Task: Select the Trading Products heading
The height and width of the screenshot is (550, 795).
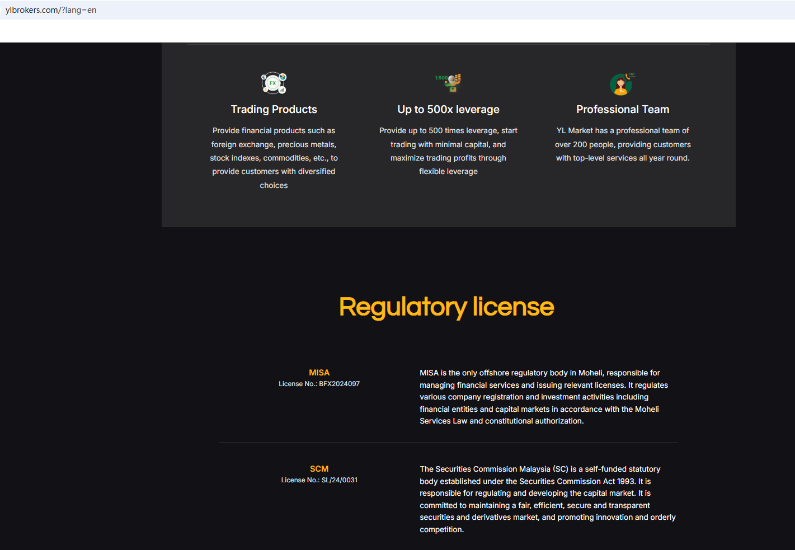Action: tap(274, 109)
